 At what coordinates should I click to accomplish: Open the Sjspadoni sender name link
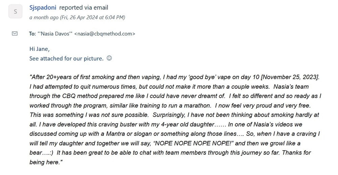(43, 7)
